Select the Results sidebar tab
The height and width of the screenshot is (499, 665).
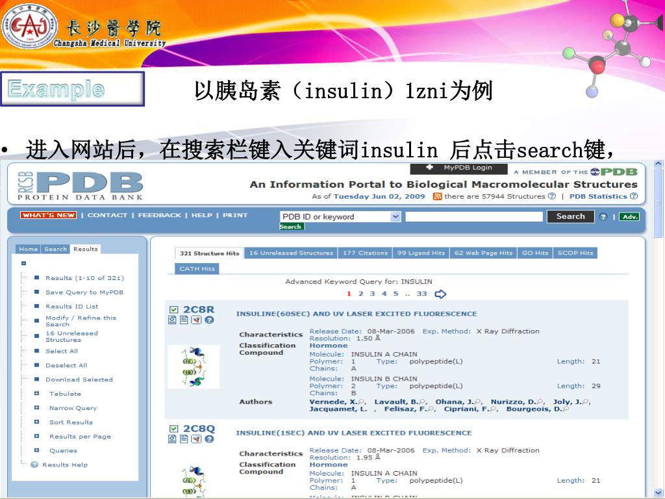coord(86,249)
